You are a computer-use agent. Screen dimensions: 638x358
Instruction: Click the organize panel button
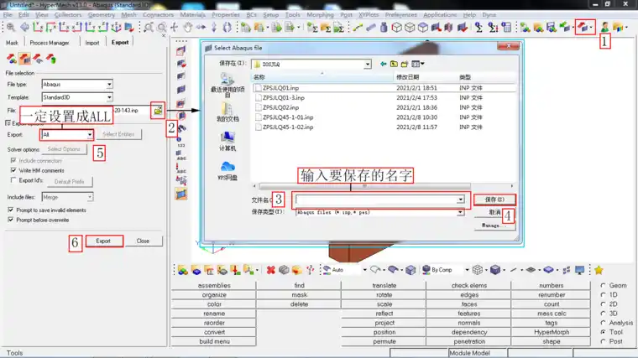click(214, 294)
